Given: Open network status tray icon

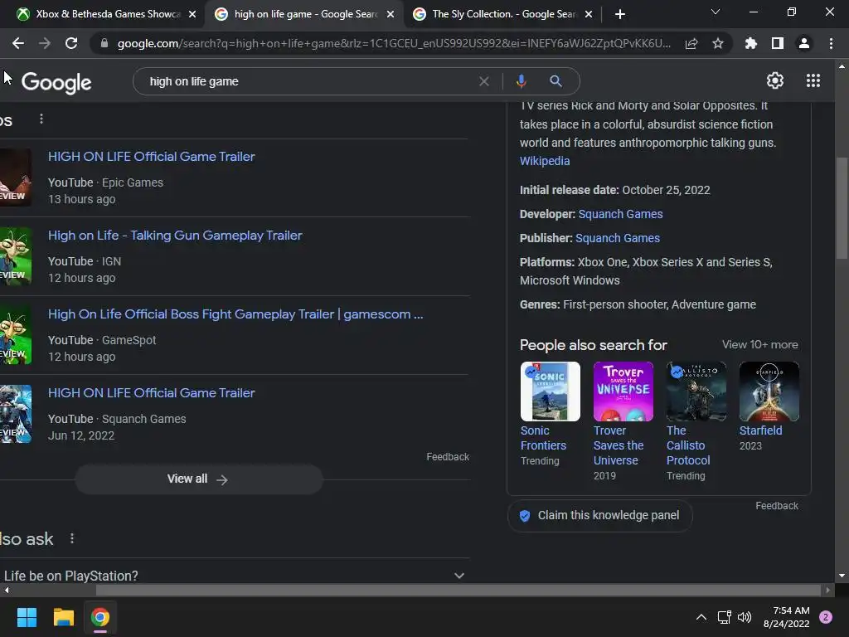Looking at the screenshot, I should tap(724, 617).
